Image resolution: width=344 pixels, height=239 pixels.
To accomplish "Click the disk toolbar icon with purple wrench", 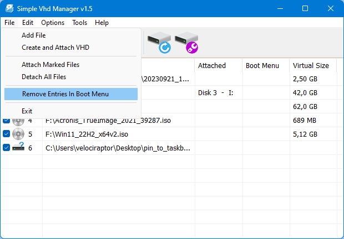I will tap(186, 43).
